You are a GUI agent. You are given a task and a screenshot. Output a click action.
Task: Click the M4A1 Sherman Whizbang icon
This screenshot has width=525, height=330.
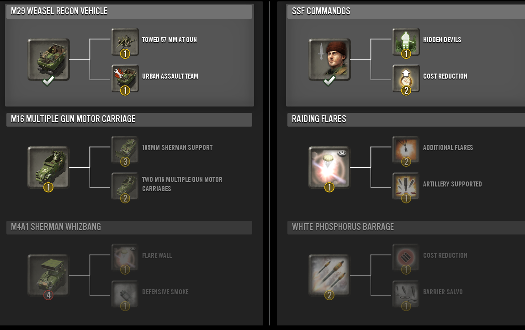click(x=48, y=275)
